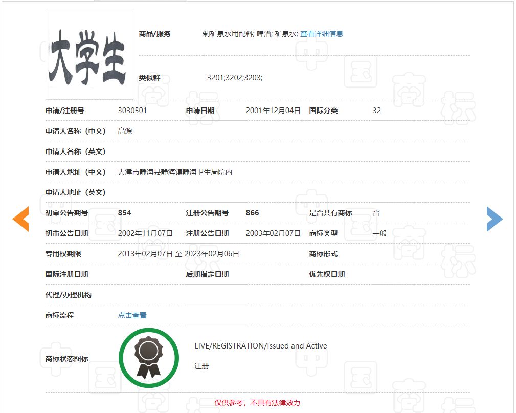The width and height of the screenshot is (516, 413).
Task: Click the application date 2001年12月04日
Action: coord(273,111)
